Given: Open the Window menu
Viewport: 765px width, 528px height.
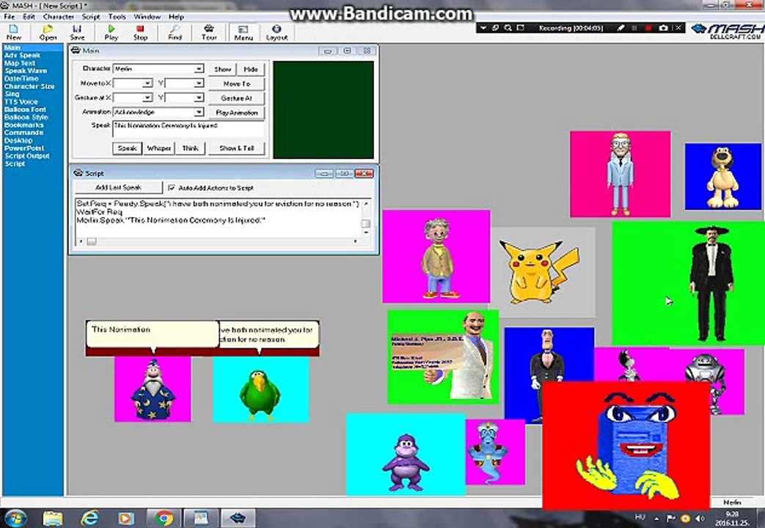Looking at the screenshot, I should (147, 17).
